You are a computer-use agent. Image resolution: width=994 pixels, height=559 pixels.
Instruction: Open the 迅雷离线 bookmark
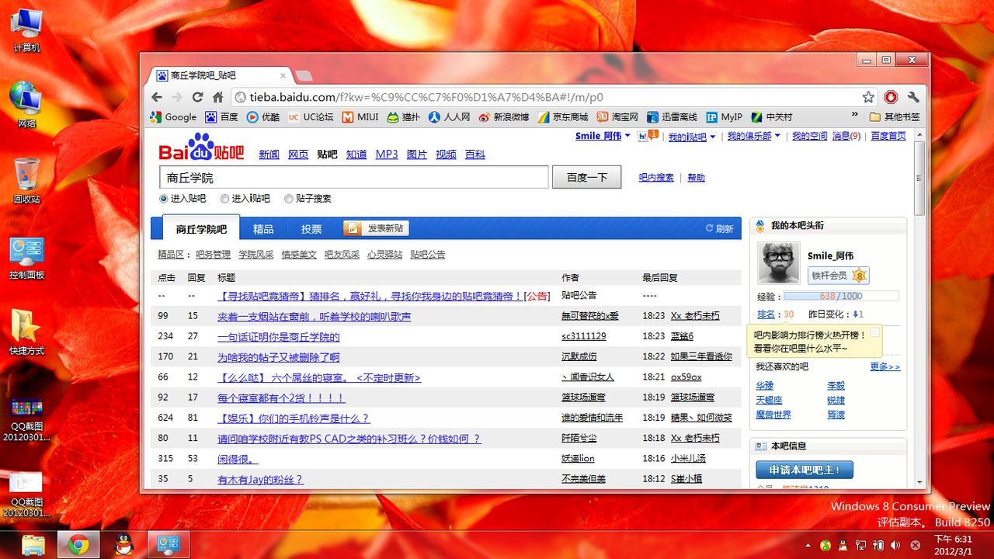pyautogui.click(x=673, y=117)
